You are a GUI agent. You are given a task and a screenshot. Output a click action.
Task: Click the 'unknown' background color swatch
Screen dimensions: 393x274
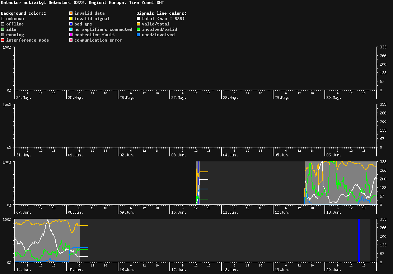(x=3, y=19)
